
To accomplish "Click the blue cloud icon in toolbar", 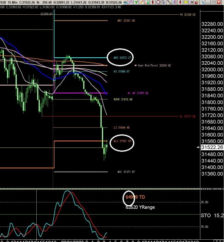I will click(125, 2).
